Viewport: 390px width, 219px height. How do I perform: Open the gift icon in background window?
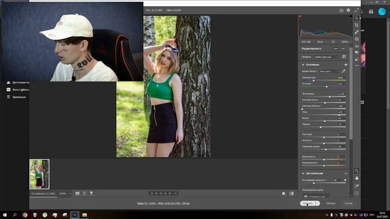[x=371, y=12]
